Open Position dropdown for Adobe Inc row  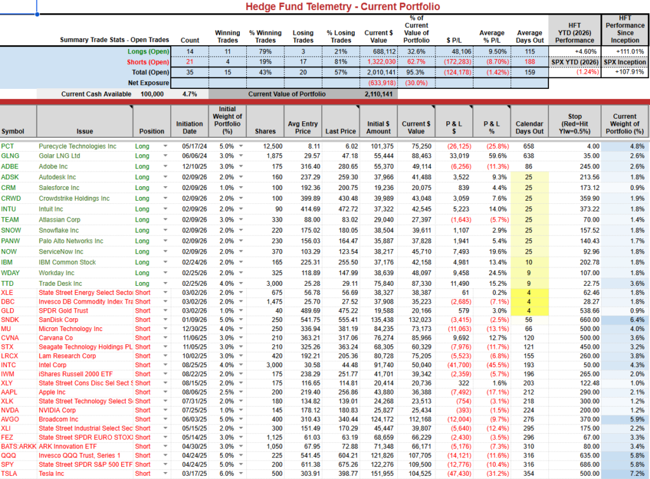click(166, 166)
